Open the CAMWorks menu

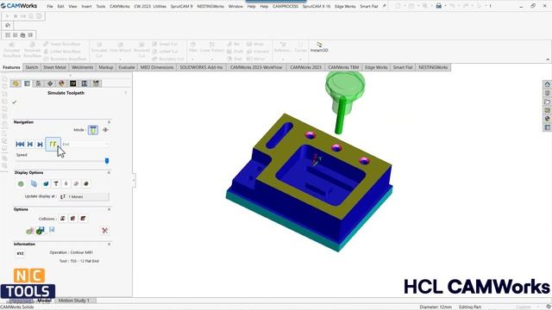click(120, 6)
